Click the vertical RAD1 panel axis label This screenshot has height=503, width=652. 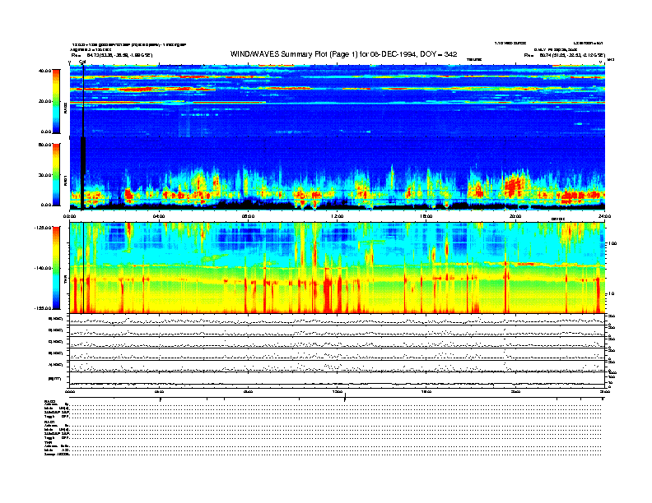click(x=65, y=181)
